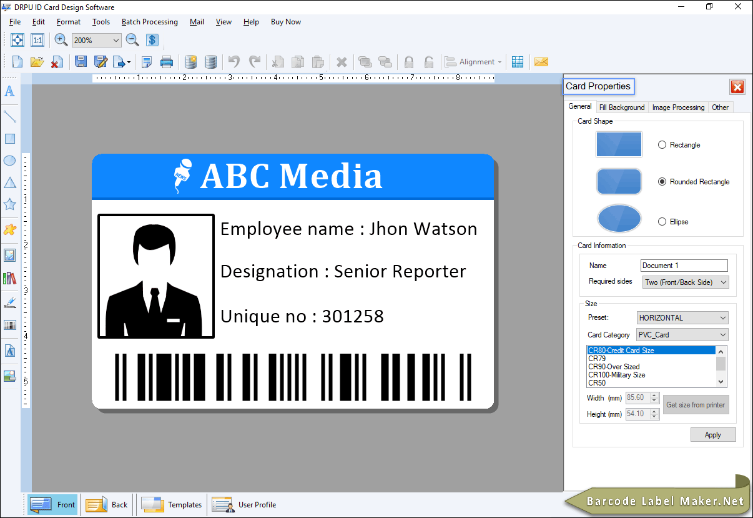The width and height of the screenshot is (753, 518).
Task: Open the Format menu
Action: coord(69,22)
